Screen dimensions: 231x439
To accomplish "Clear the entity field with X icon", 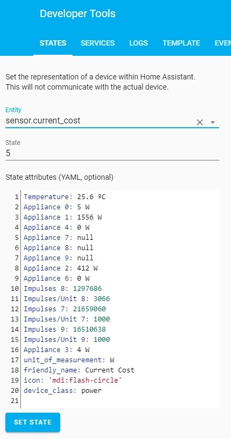I will coord(200,122).
